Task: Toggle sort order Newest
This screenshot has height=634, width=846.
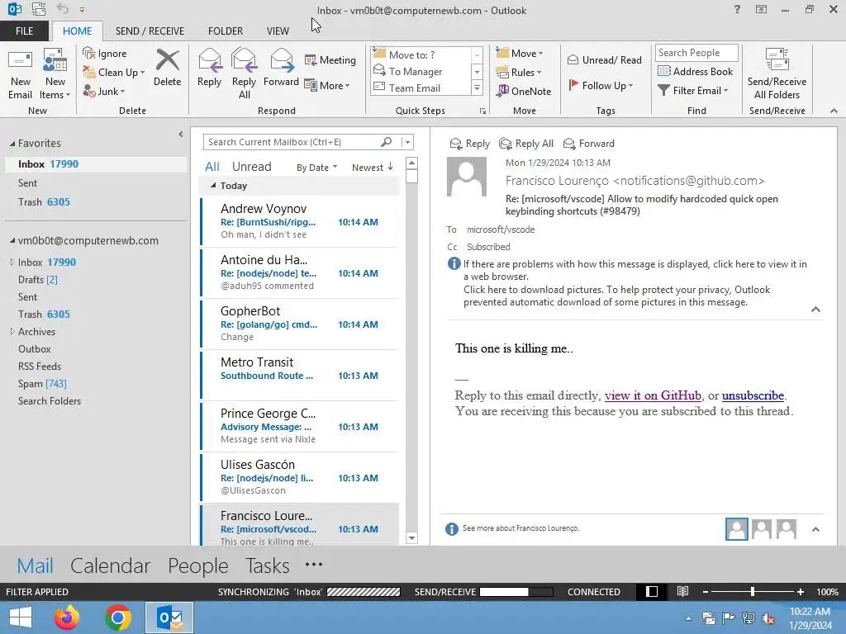Action: click(373, 167)
